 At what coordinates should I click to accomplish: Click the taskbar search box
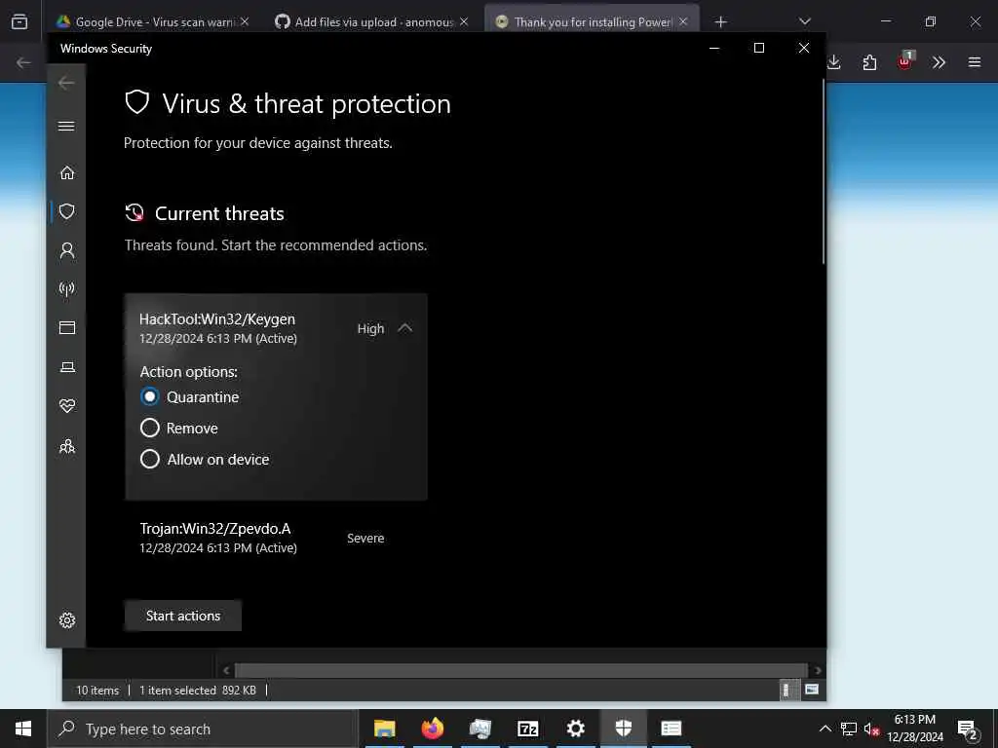click(x=203, y=729)
